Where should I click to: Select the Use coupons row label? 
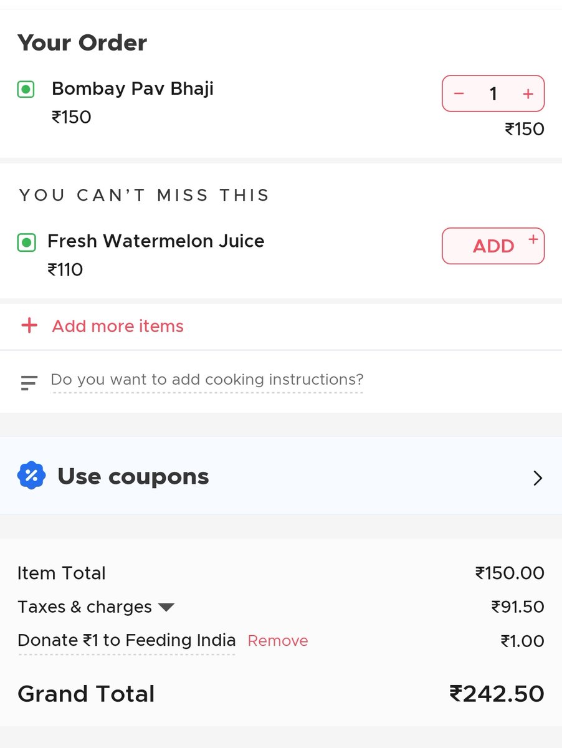pyautogui.click(x=133, y=476)
